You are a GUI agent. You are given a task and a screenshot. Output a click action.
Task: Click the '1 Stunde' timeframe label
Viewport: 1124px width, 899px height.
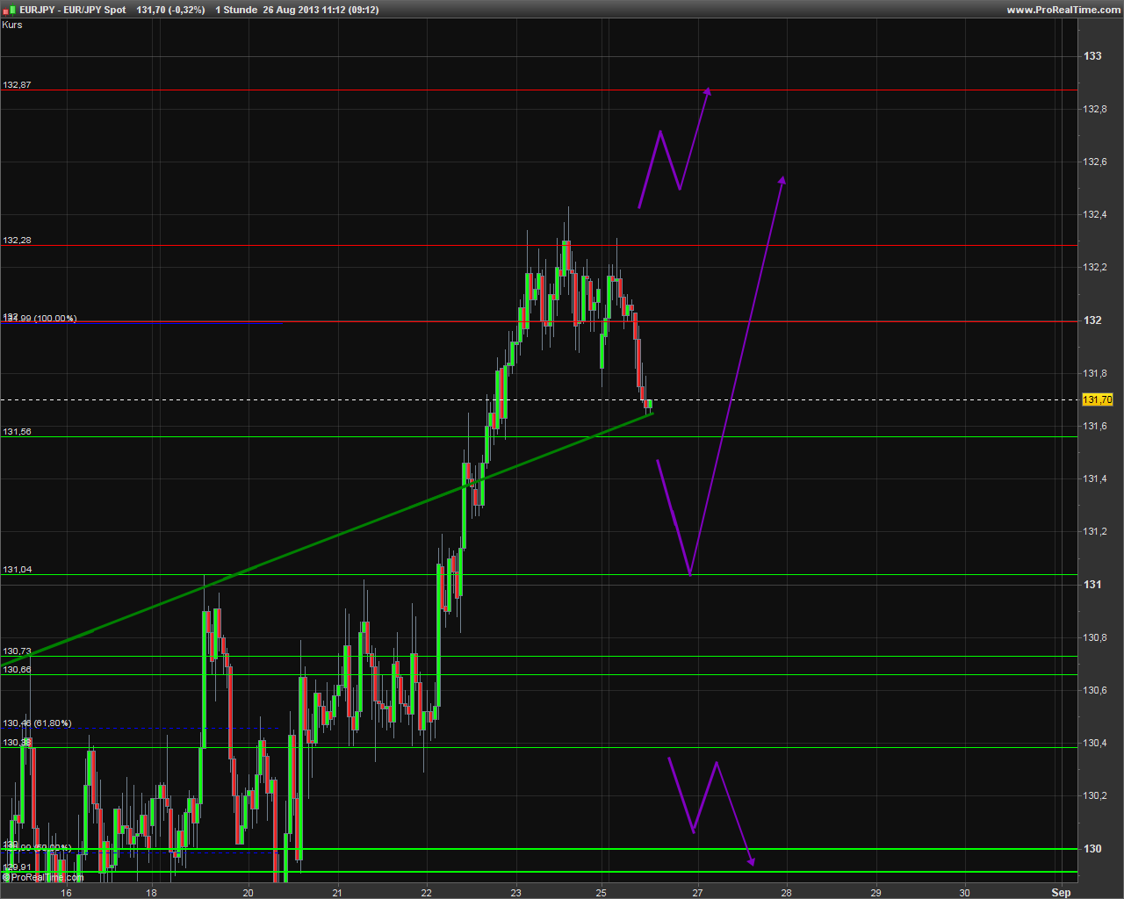[236, 10]
